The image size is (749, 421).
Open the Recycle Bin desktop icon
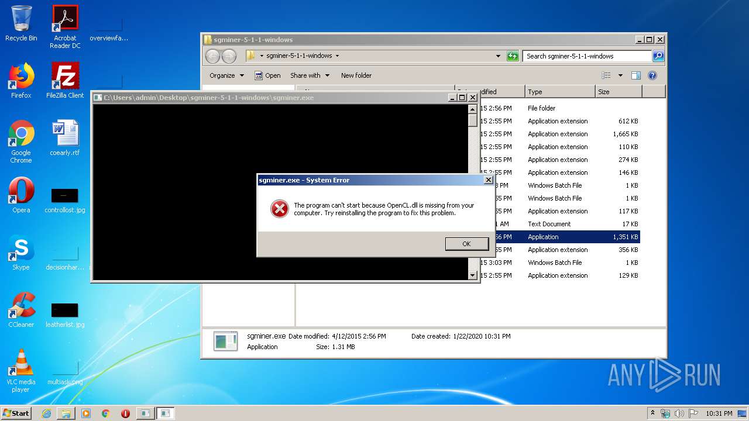pyautogui.click(x=21, y=24)
